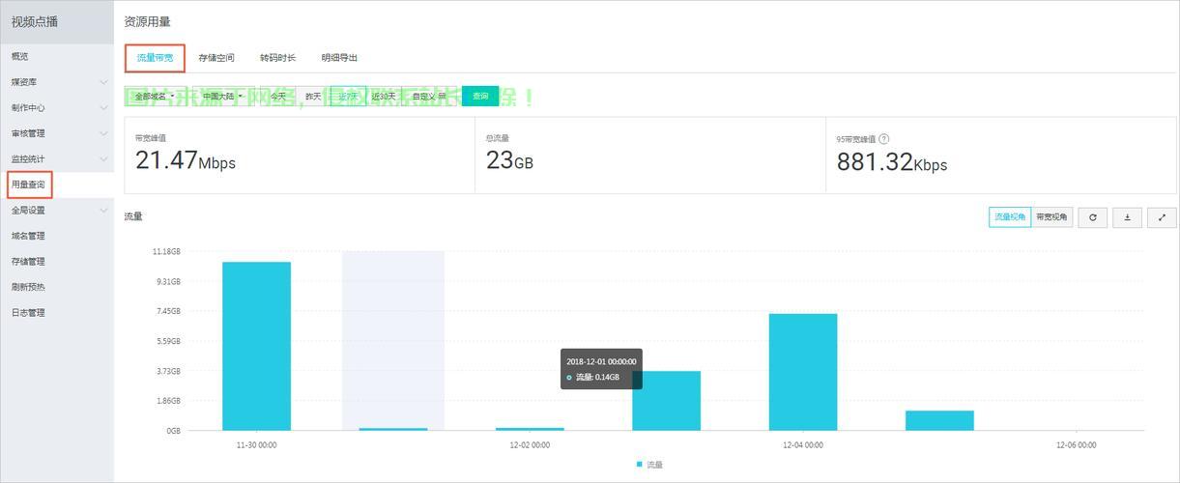
Task: Refresh the traffic chart with the reload icon
Action: pyautogui.click(x=1092, y=217)
